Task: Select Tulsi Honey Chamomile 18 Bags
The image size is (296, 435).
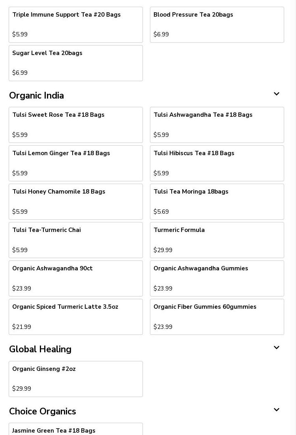Action: [x=76, y=201]
